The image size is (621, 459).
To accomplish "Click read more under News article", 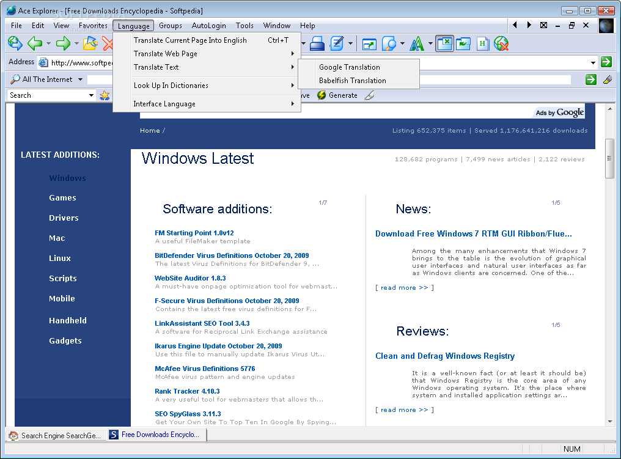I will coord(405,287).
